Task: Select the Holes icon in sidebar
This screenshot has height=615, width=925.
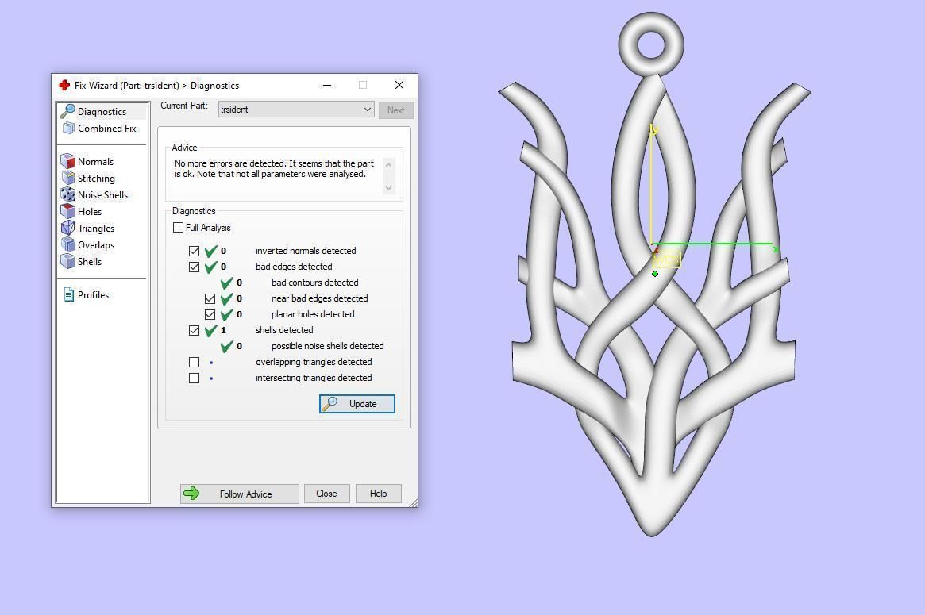Action: [67, 211]
